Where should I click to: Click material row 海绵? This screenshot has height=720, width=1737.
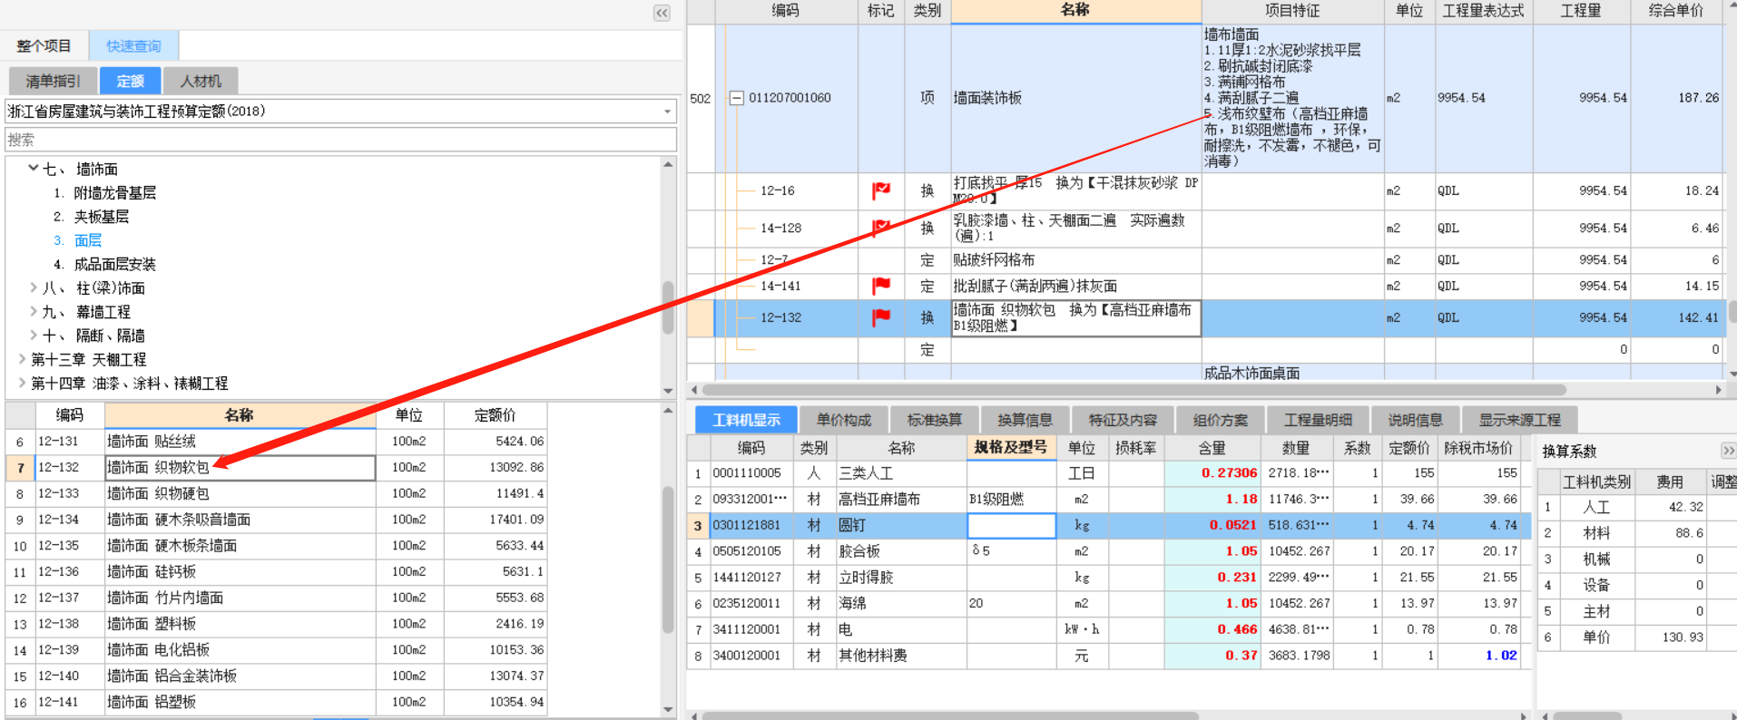click(x=1109, y=603)
